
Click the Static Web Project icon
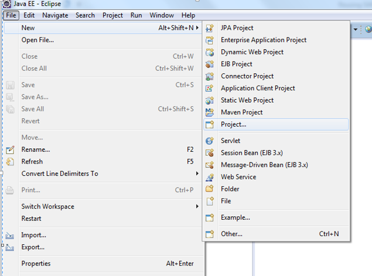210,100
